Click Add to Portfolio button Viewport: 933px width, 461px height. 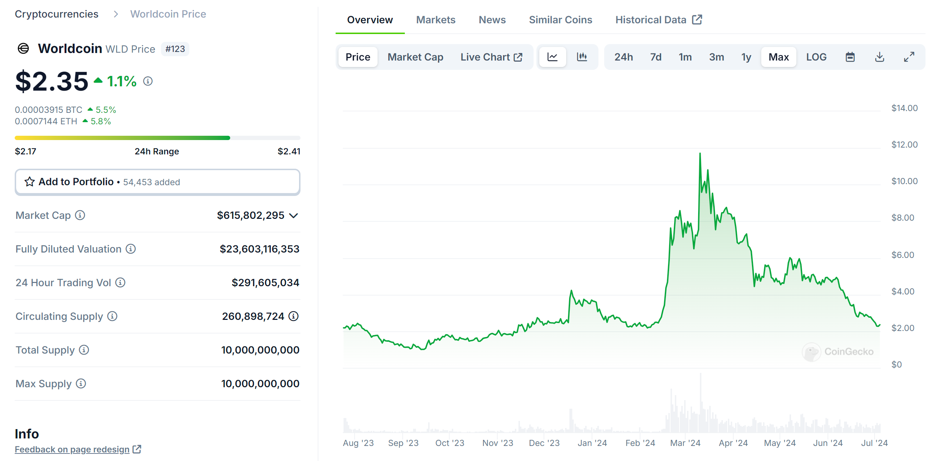pyautogui.click(x=157, y=182)
